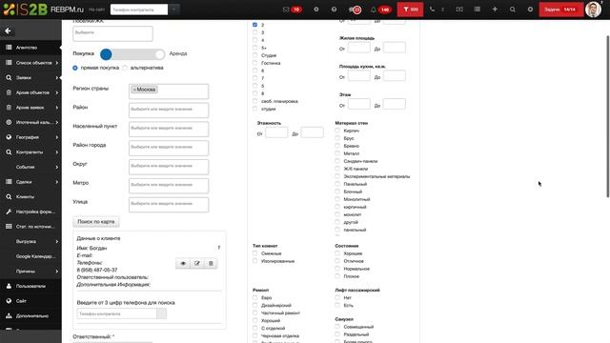Open the user avatar profile

[593, 10]
